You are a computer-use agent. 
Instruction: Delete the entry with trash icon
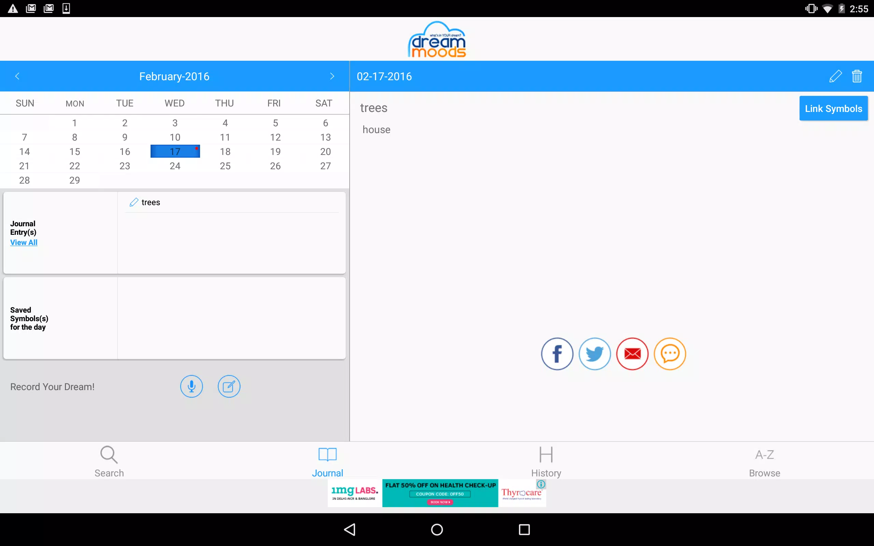pos(857,76)
